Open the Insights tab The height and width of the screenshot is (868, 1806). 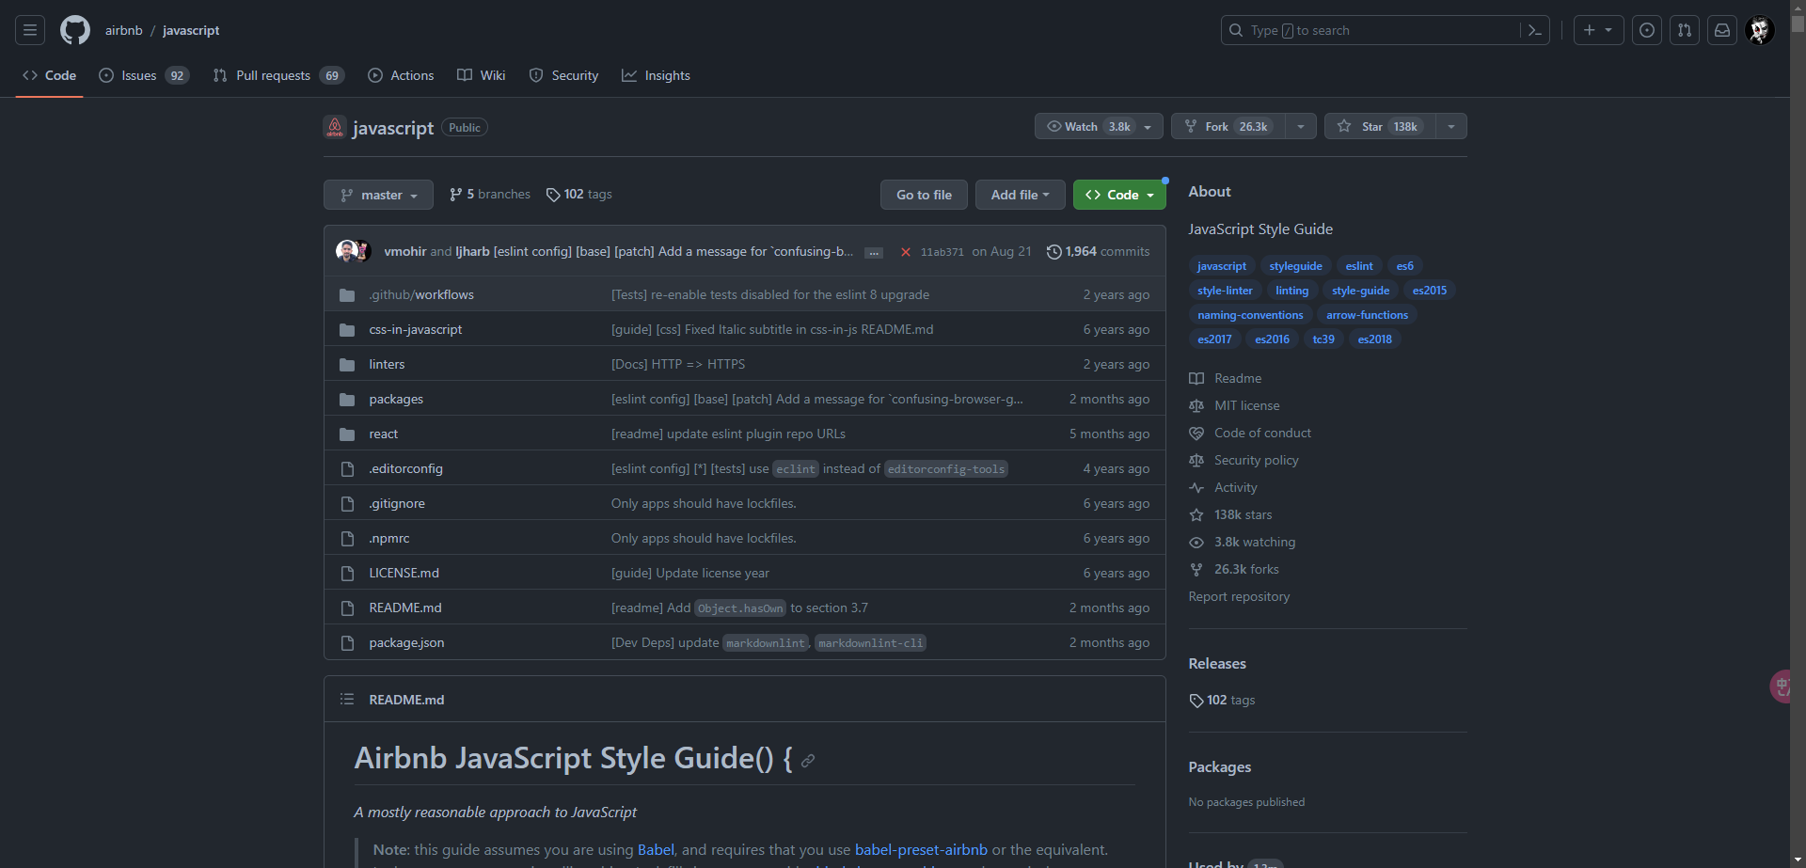point(656,75)
